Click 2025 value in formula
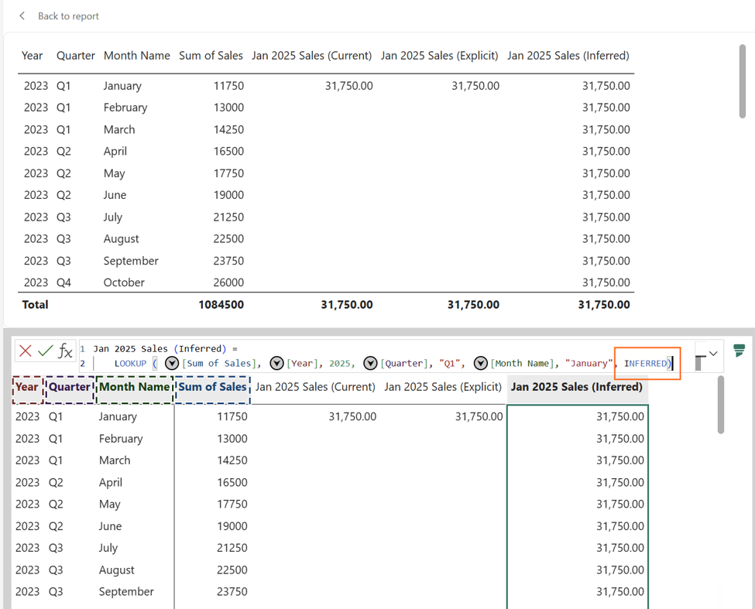The width and height of the screenshot is (755, 609). pos(339,363)
